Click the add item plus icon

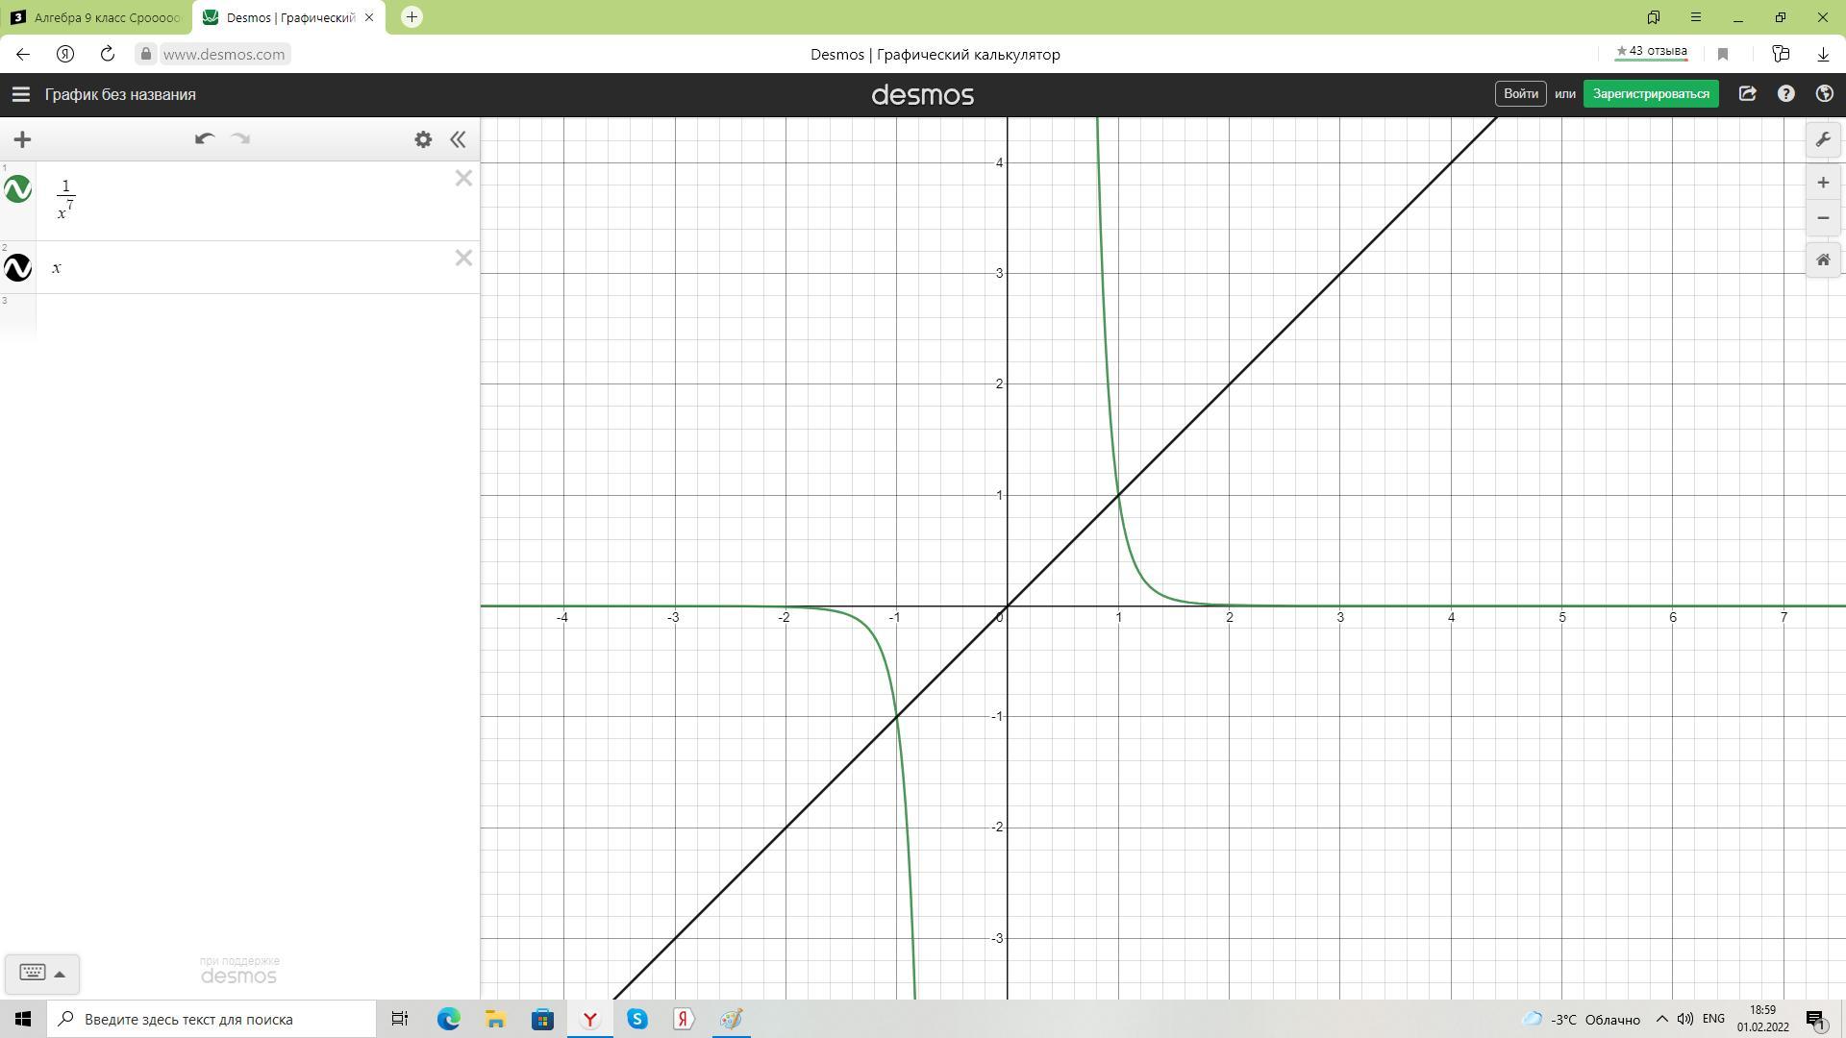tap(22, 139)
